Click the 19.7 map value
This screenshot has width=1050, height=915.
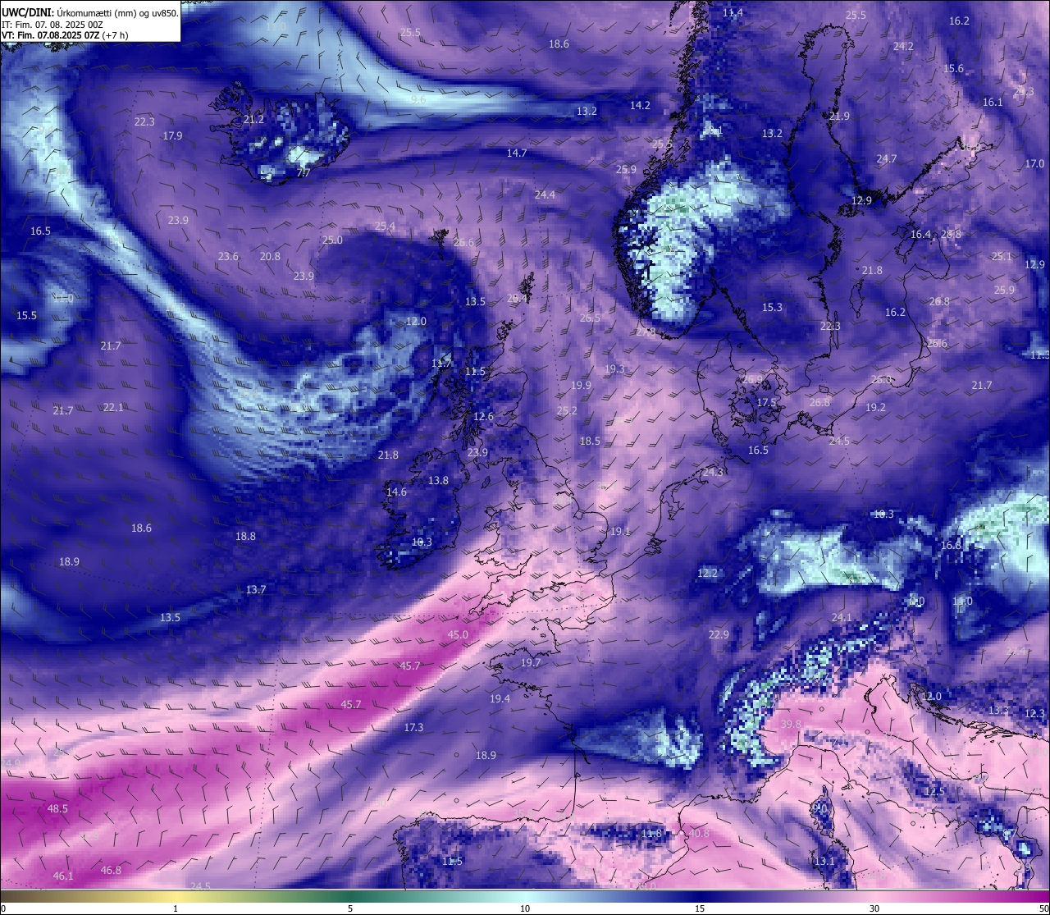531,663
